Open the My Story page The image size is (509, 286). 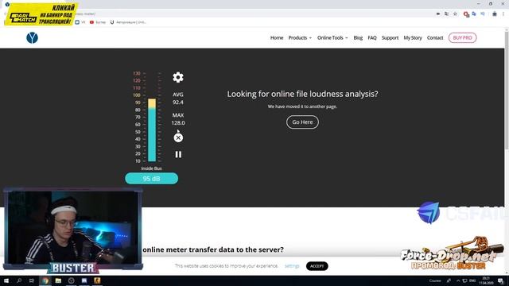pos(413,38)
